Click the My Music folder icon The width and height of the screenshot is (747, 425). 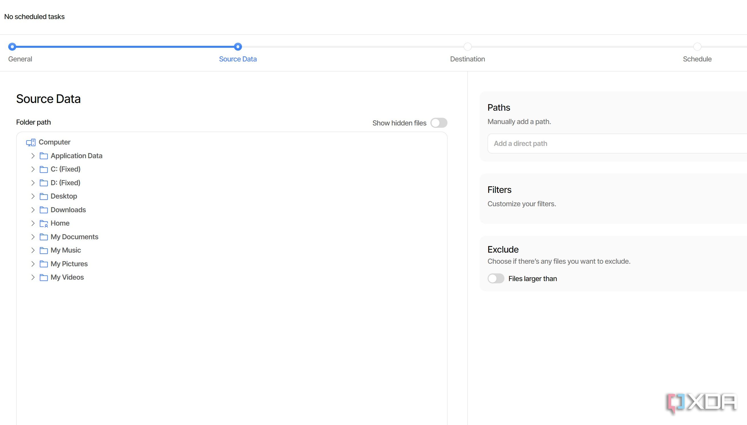44,250
